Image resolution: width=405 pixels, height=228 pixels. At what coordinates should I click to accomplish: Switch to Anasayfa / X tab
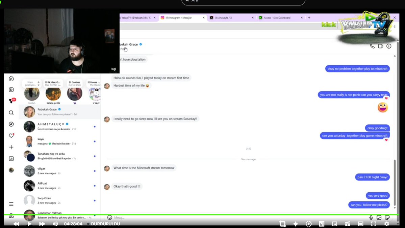(x=231, y=18)
